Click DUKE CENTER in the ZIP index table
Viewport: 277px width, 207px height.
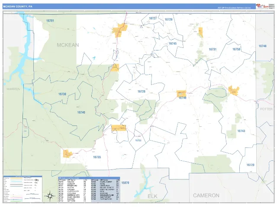74,197
